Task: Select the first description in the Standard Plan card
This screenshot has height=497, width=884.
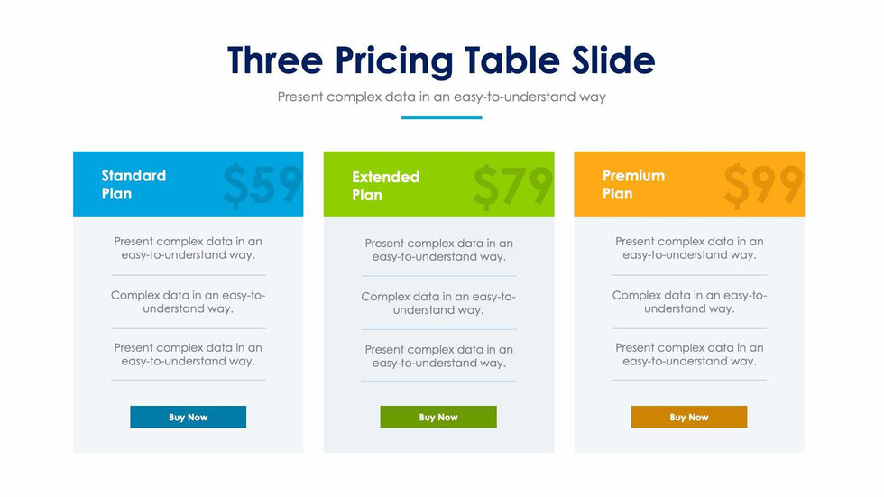Action: click(x=188, y=248)
